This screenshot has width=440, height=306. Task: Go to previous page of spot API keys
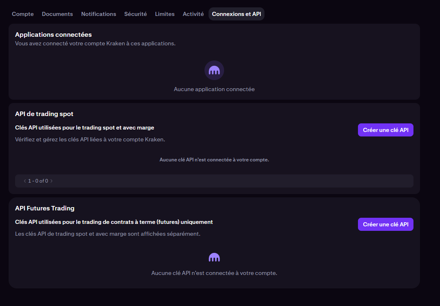[x=24, y=181]
